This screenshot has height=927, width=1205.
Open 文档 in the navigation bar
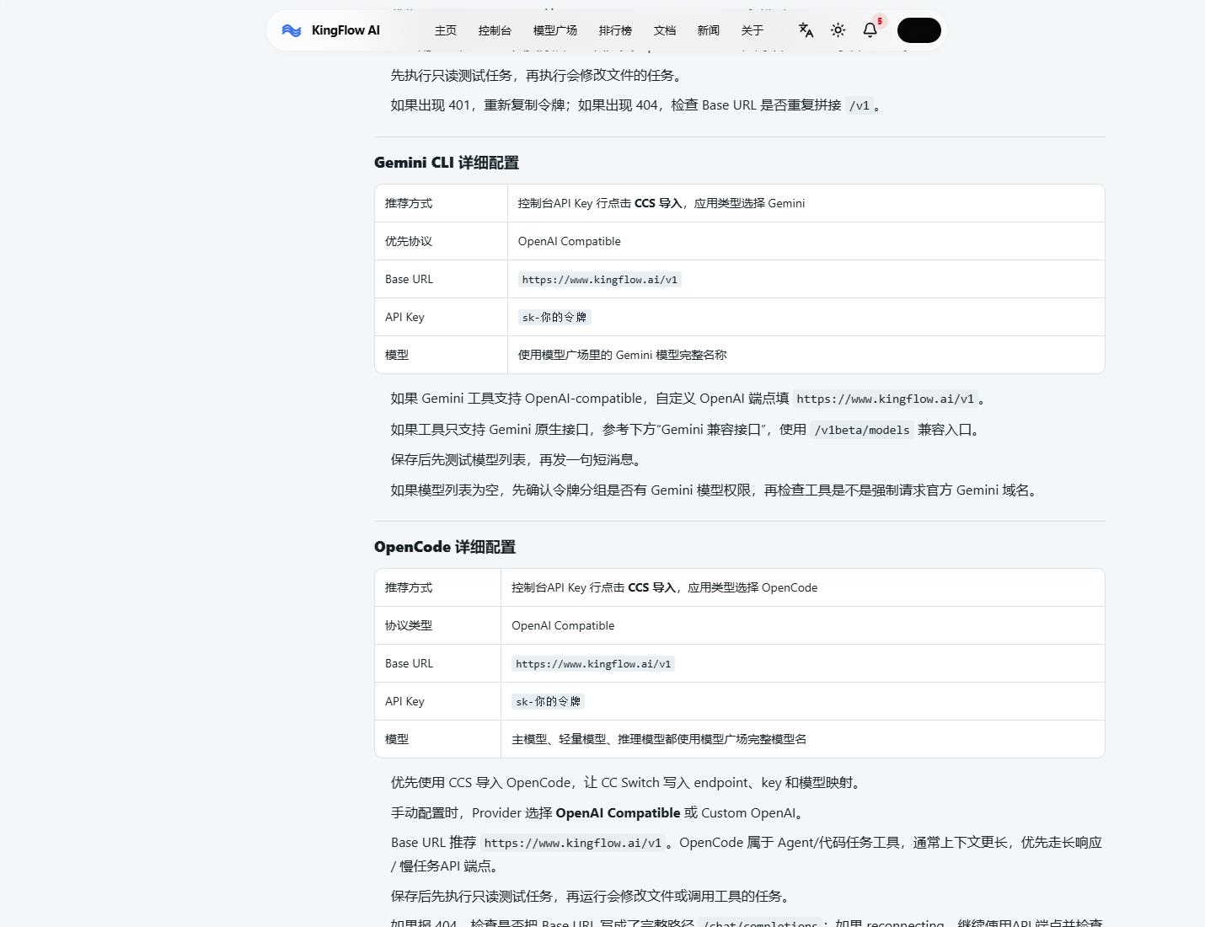tap(665, 30)
